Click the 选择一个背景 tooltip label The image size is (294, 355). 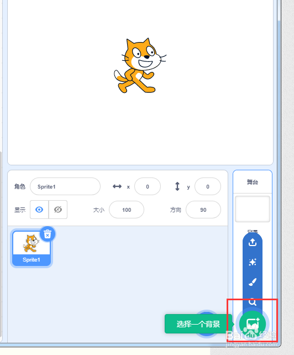[x=198, y=324]
